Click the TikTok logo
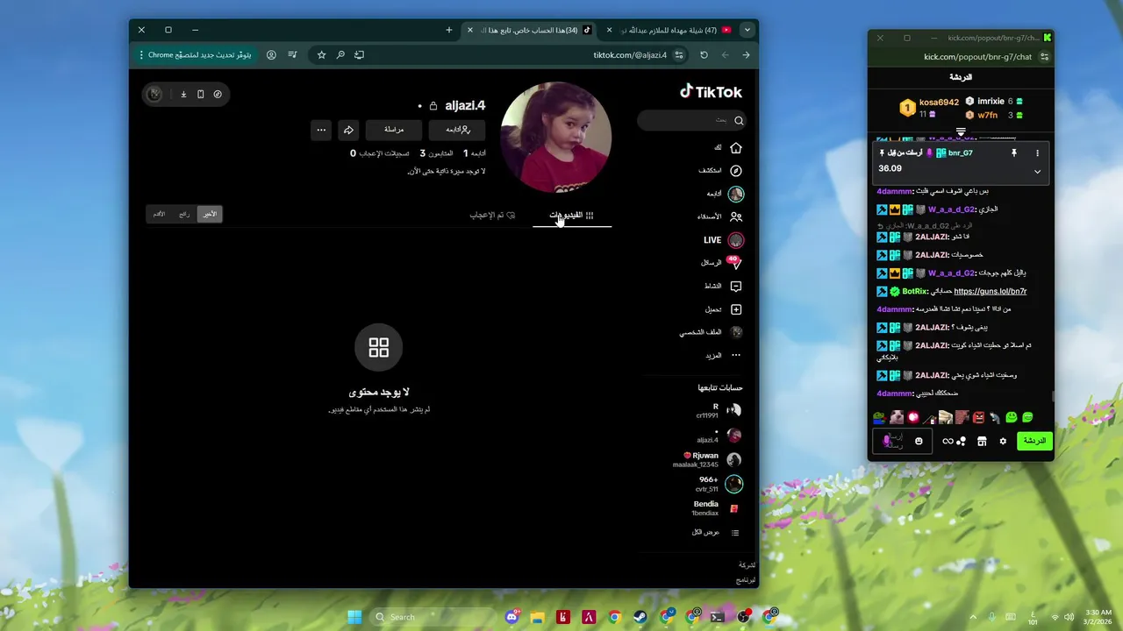 coord(711,91)
